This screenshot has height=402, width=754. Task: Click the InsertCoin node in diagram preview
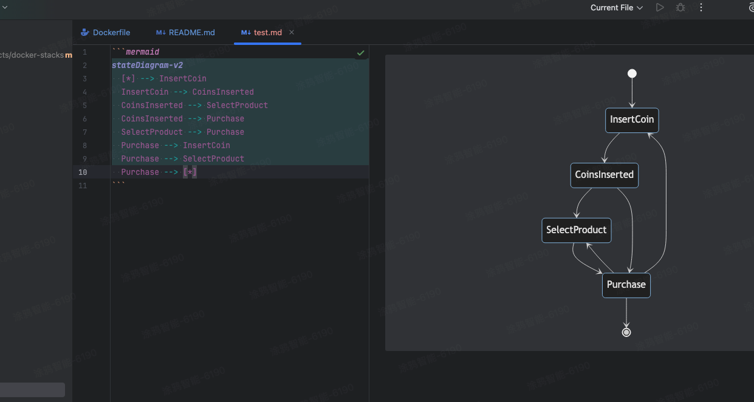[632, 120]
